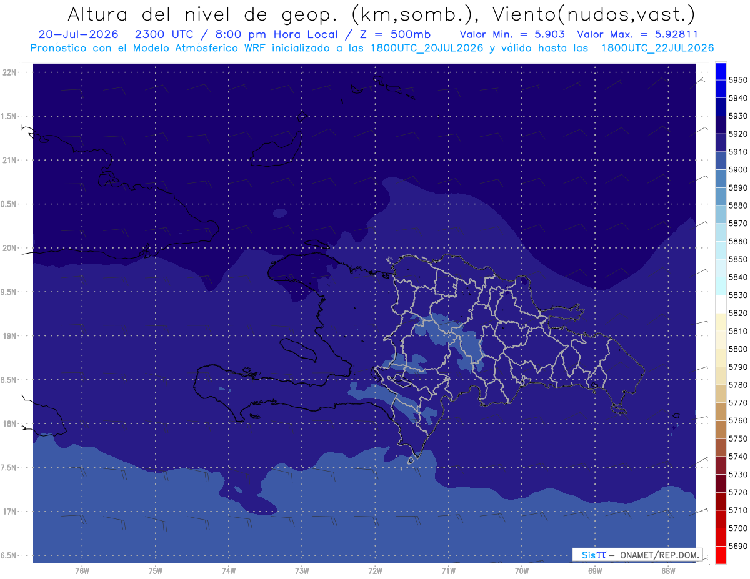
Task: Click the '70W' longitude axis label
Action: pos(522,571)
